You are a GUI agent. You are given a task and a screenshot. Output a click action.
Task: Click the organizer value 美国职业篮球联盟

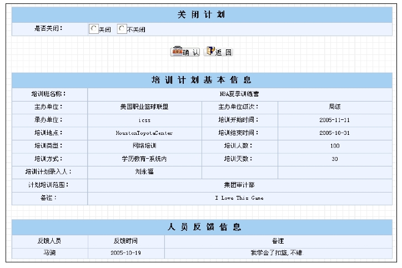coord(144,107)
